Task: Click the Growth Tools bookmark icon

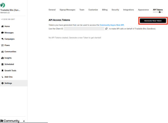Action: (x=3, y=71)
